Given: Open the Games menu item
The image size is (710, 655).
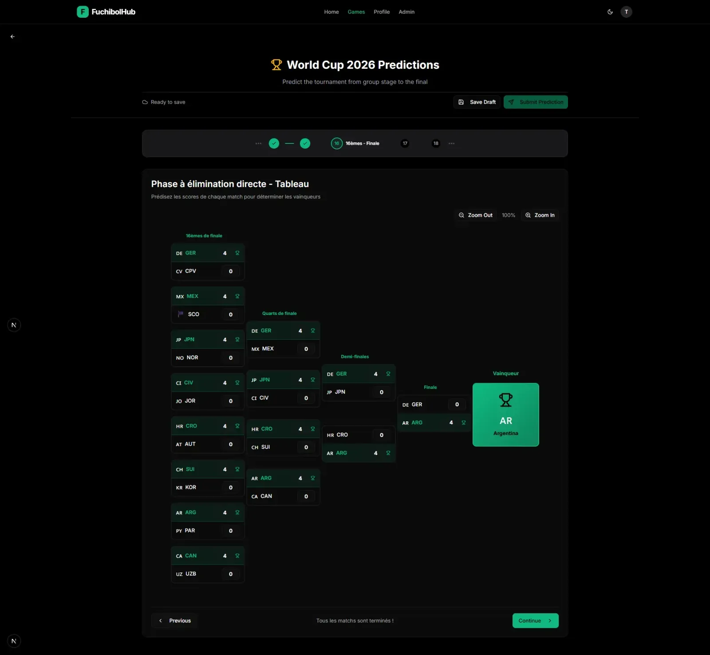Looking at the screenshot, I should point(356,12).
